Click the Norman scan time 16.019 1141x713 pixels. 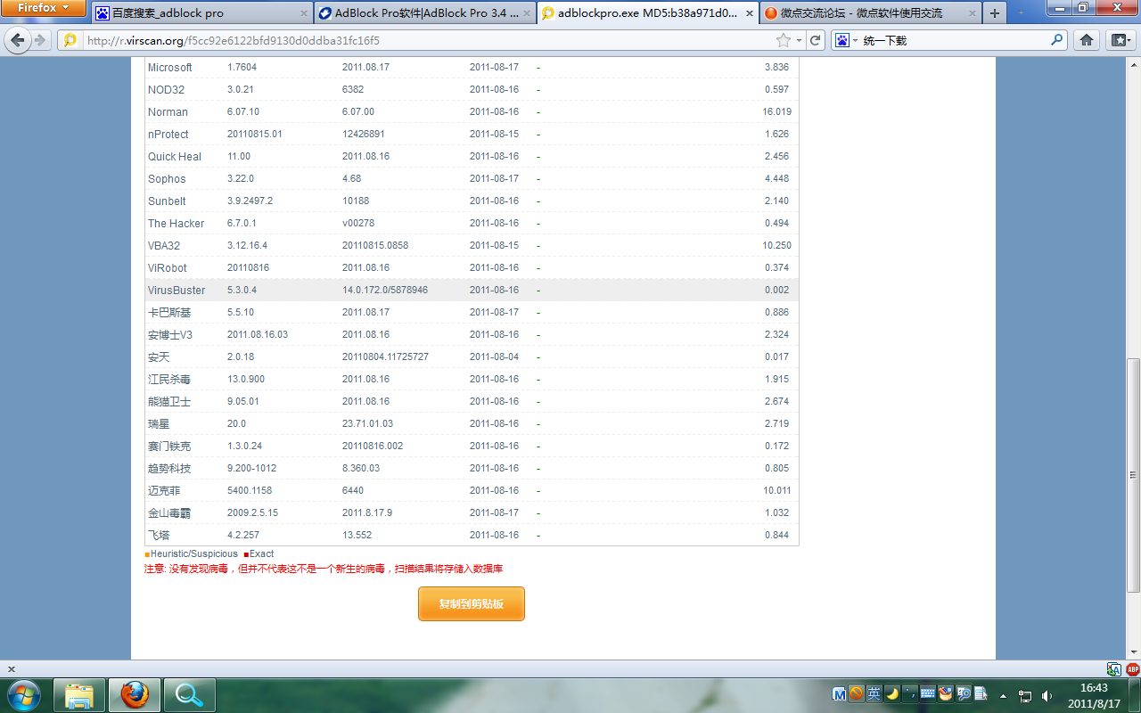click(x=776, y=112)
